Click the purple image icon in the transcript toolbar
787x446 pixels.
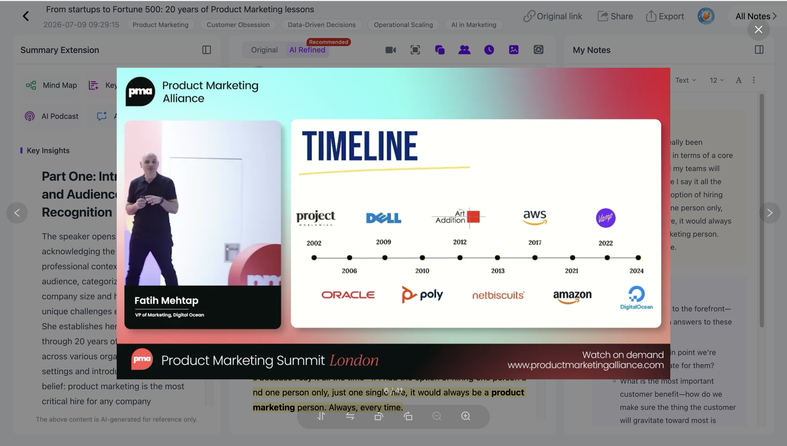[513, 50]
